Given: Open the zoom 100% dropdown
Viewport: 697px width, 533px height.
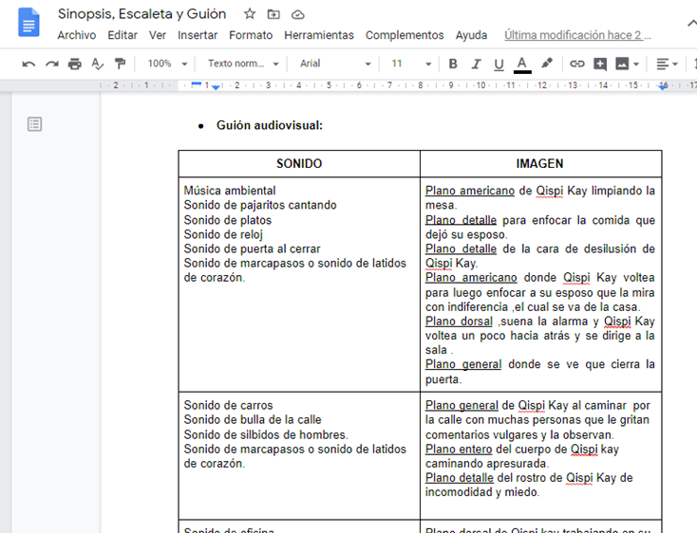Looking at the screenshot, I should [x=167, y=64].
